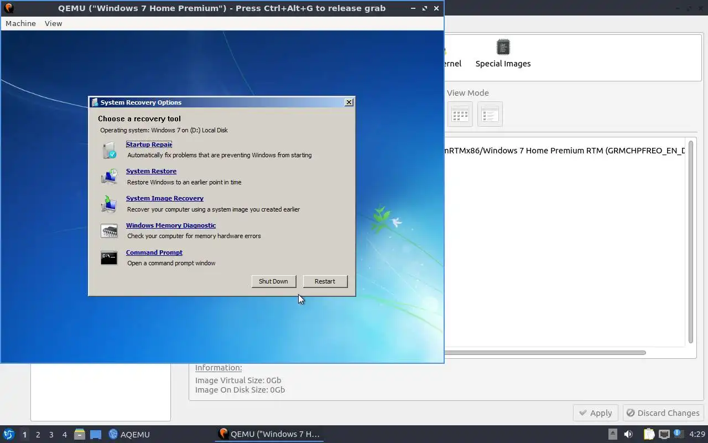Click the System Restore clock icon
Screen dimensions: 708x443
pos(109,177)
